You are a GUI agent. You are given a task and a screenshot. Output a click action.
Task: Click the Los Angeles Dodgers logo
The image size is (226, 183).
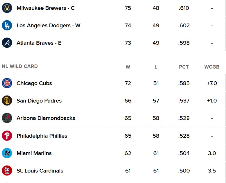[x=7, y=25]
